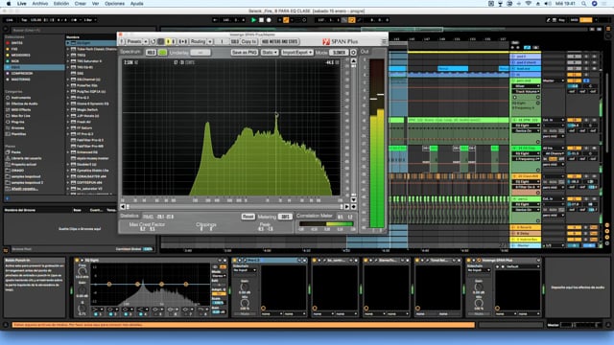Enable the Link button in the control bar
Viewport: 614px width, 345px height.
point(10,20)
